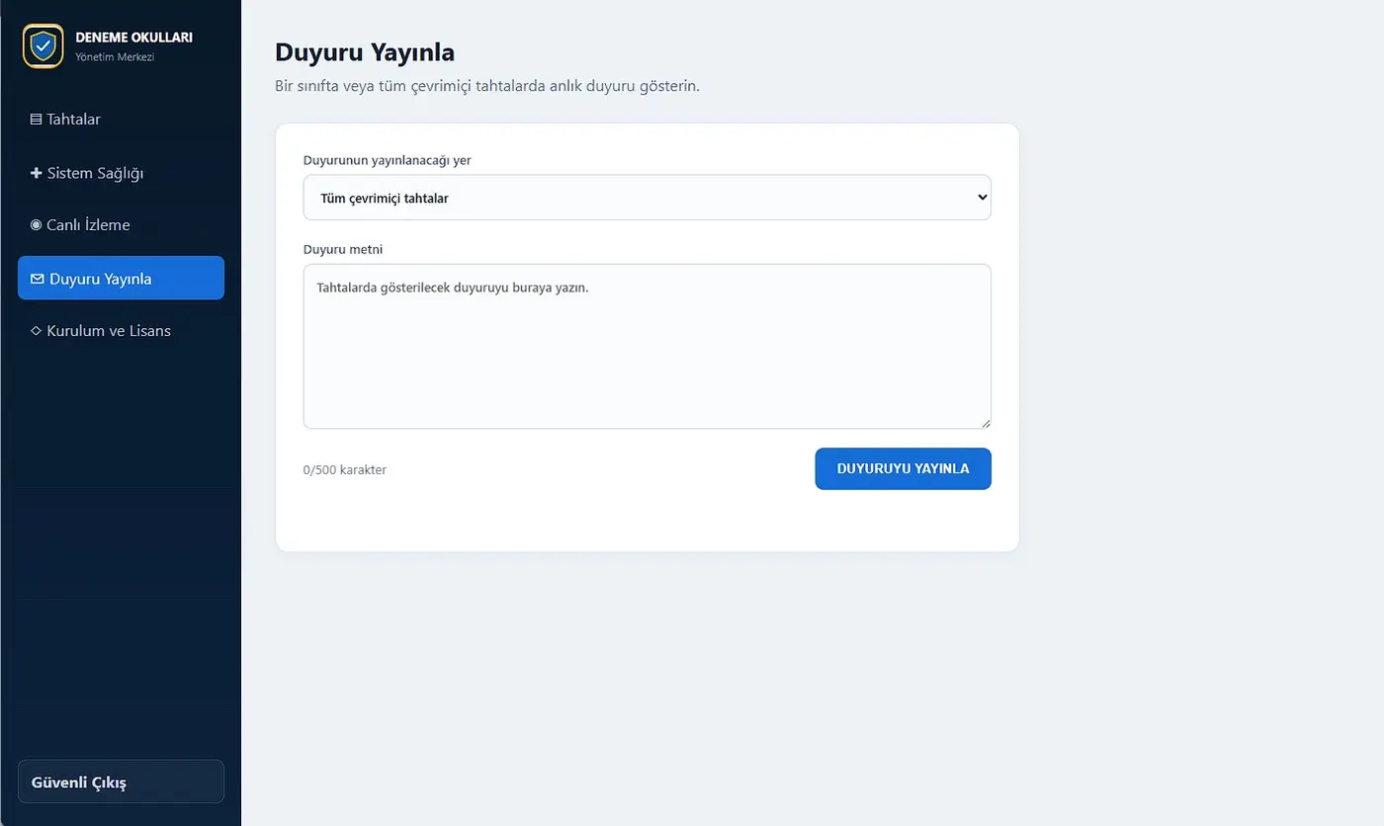The height and width of the screenshot is (826, 1384).
Task: Click the Yönetim Merkezi subtitle
Action: 115,56
